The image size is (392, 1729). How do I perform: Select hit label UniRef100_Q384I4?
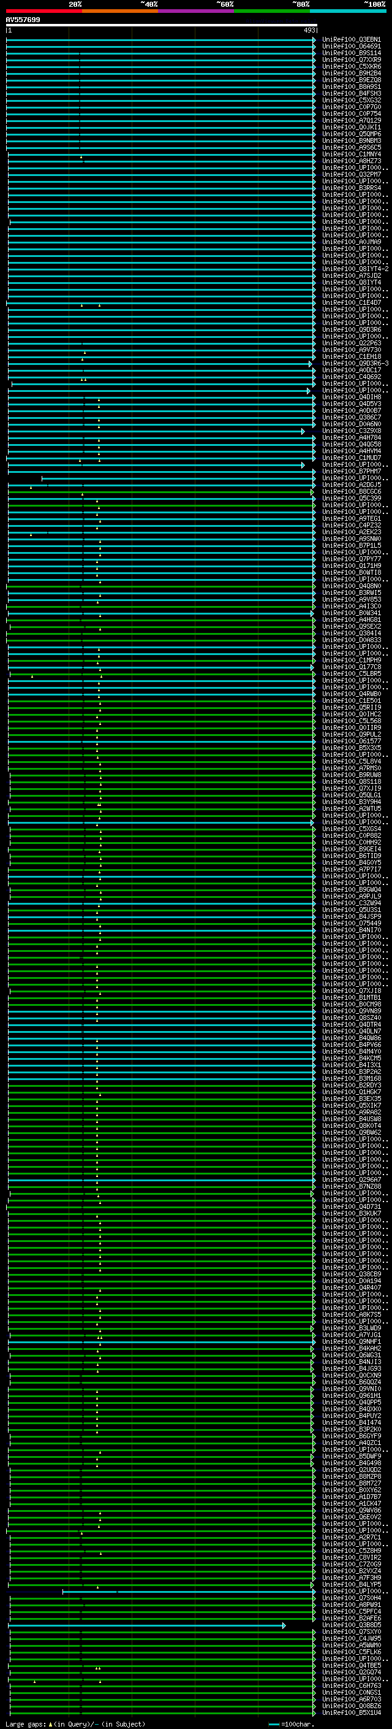pos(351,633)
